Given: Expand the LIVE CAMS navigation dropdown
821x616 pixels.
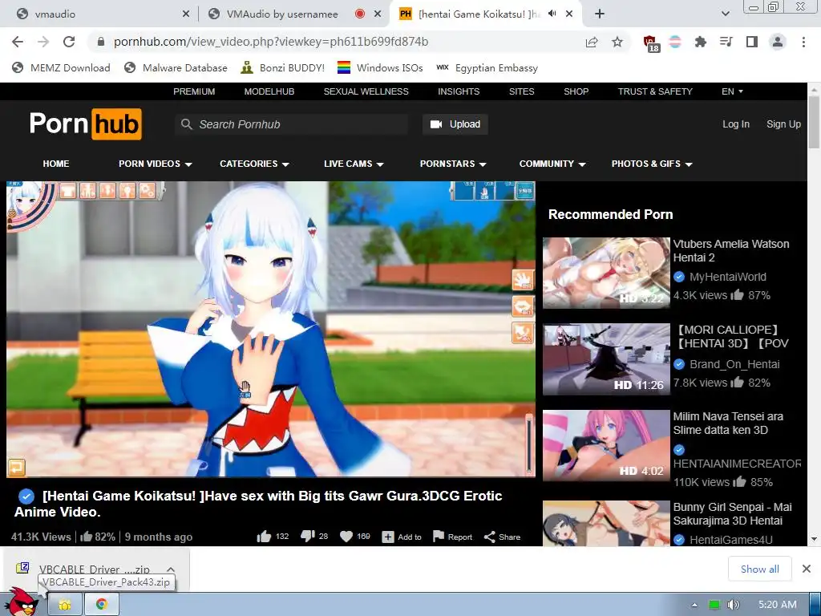Looking at the screenshot, I should pyautogui.click(x=354, y=164).
